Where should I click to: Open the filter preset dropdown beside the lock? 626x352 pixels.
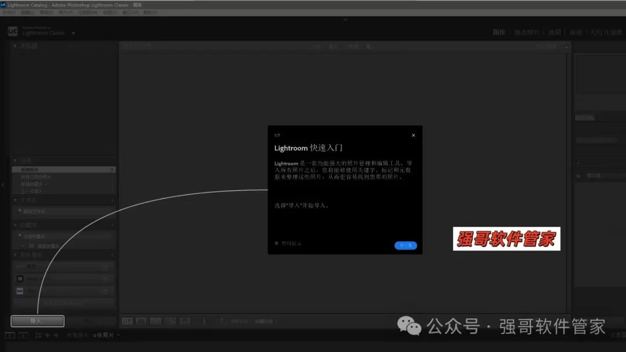(x=546, y=47)
